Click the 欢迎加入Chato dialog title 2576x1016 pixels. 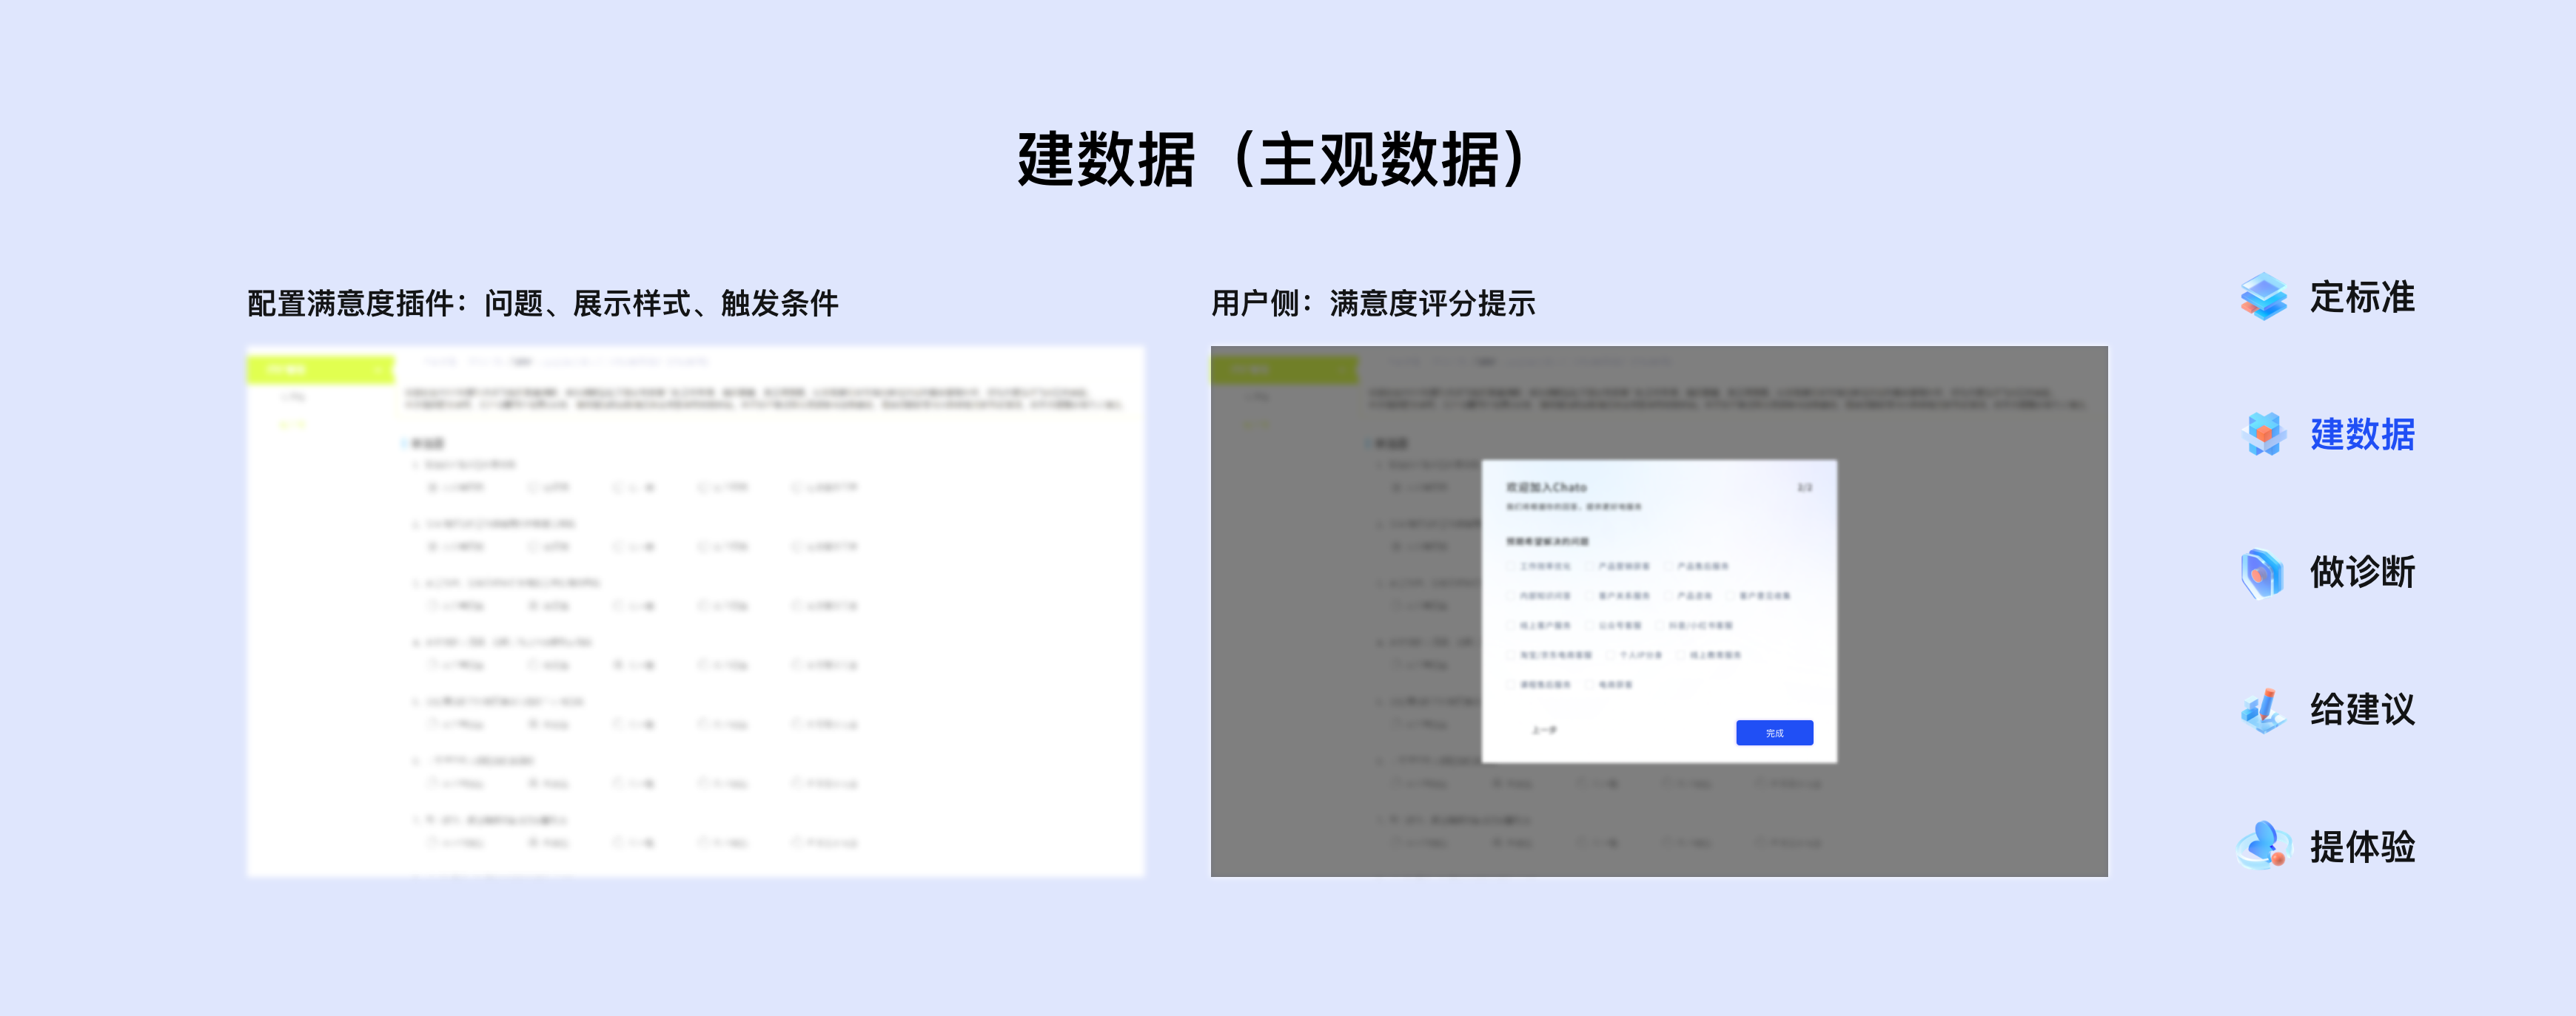[x=1547, y=489]
